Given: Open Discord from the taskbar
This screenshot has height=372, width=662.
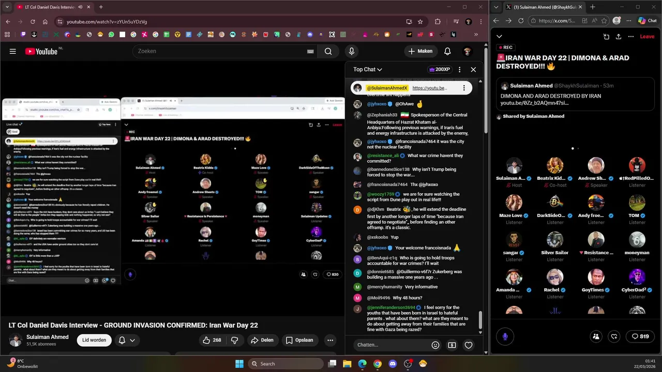Looking at the screenshot, I should point(393,364).
